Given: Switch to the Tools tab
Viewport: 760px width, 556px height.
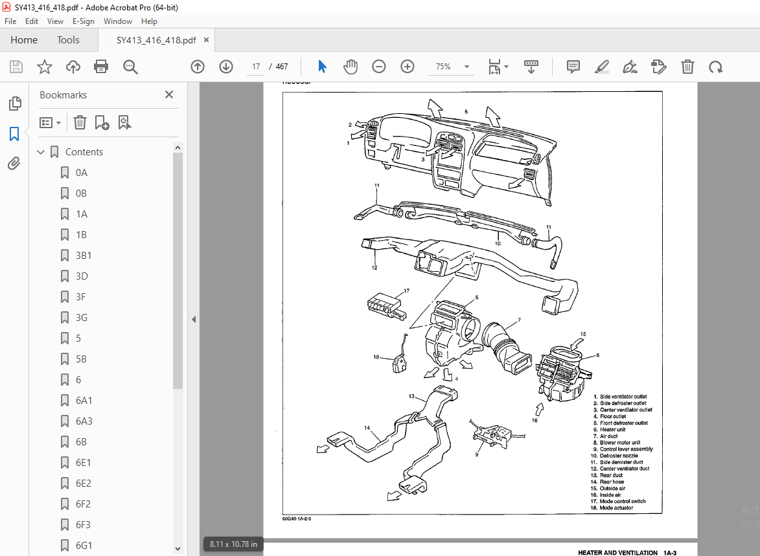Looking at the screenshot, I should 68,39.
